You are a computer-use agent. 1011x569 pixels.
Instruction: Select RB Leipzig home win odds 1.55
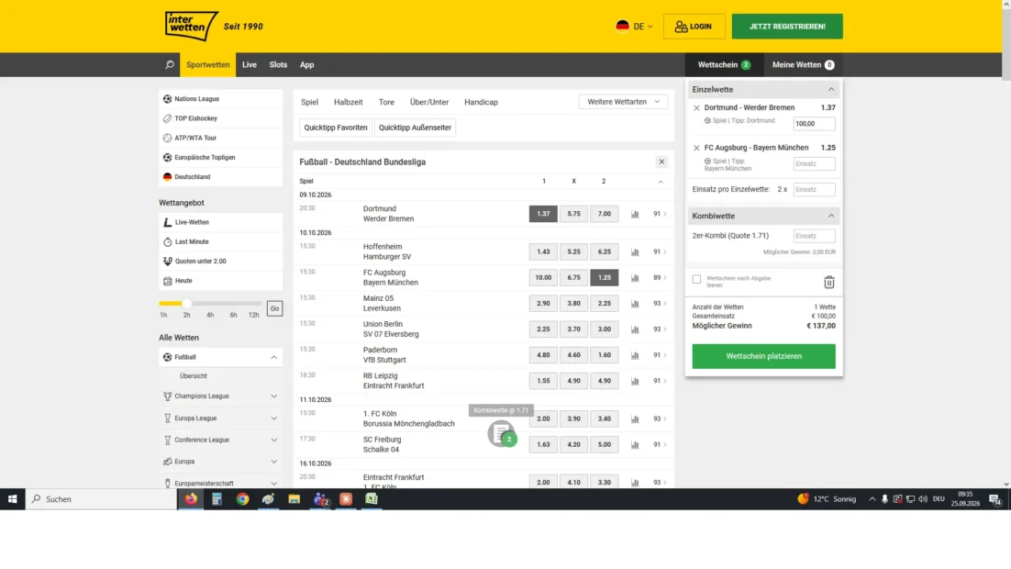tap(543, 381)
